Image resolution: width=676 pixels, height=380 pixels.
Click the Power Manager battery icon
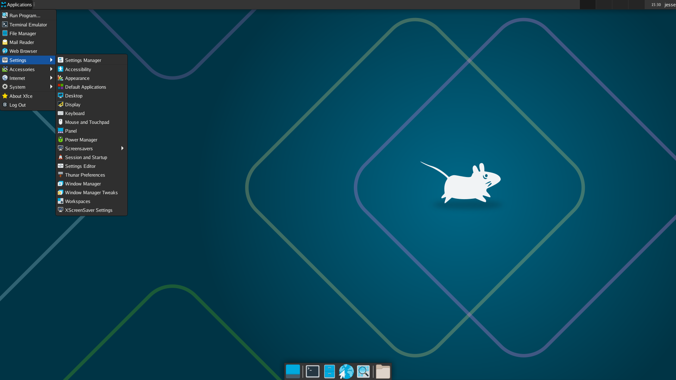[61, 140]
